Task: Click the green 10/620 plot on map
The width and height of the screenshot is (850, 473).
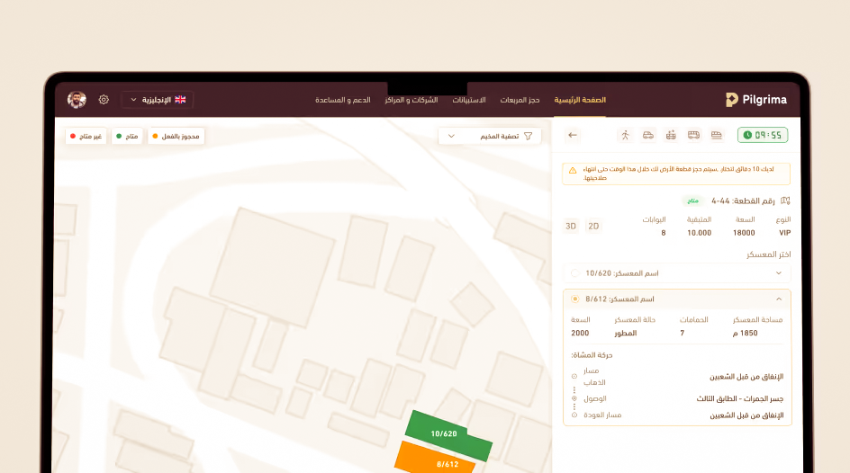Action: point(447,434)
